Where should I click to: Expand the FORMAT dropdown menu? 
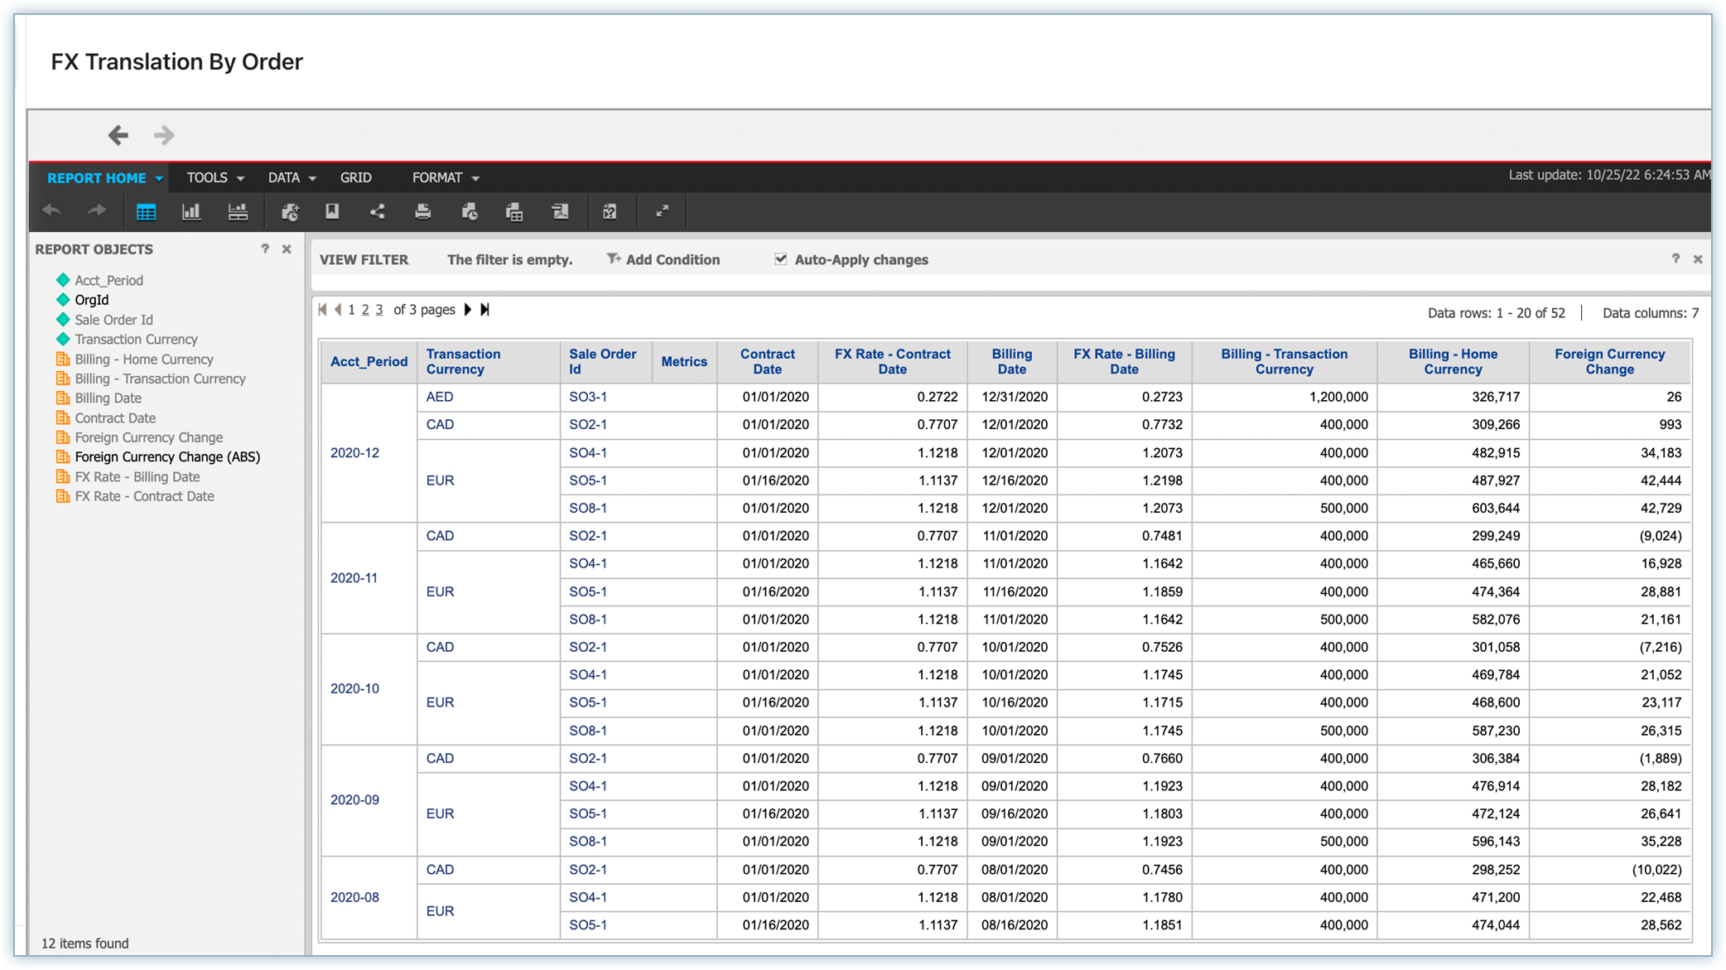tap(446, 178)
